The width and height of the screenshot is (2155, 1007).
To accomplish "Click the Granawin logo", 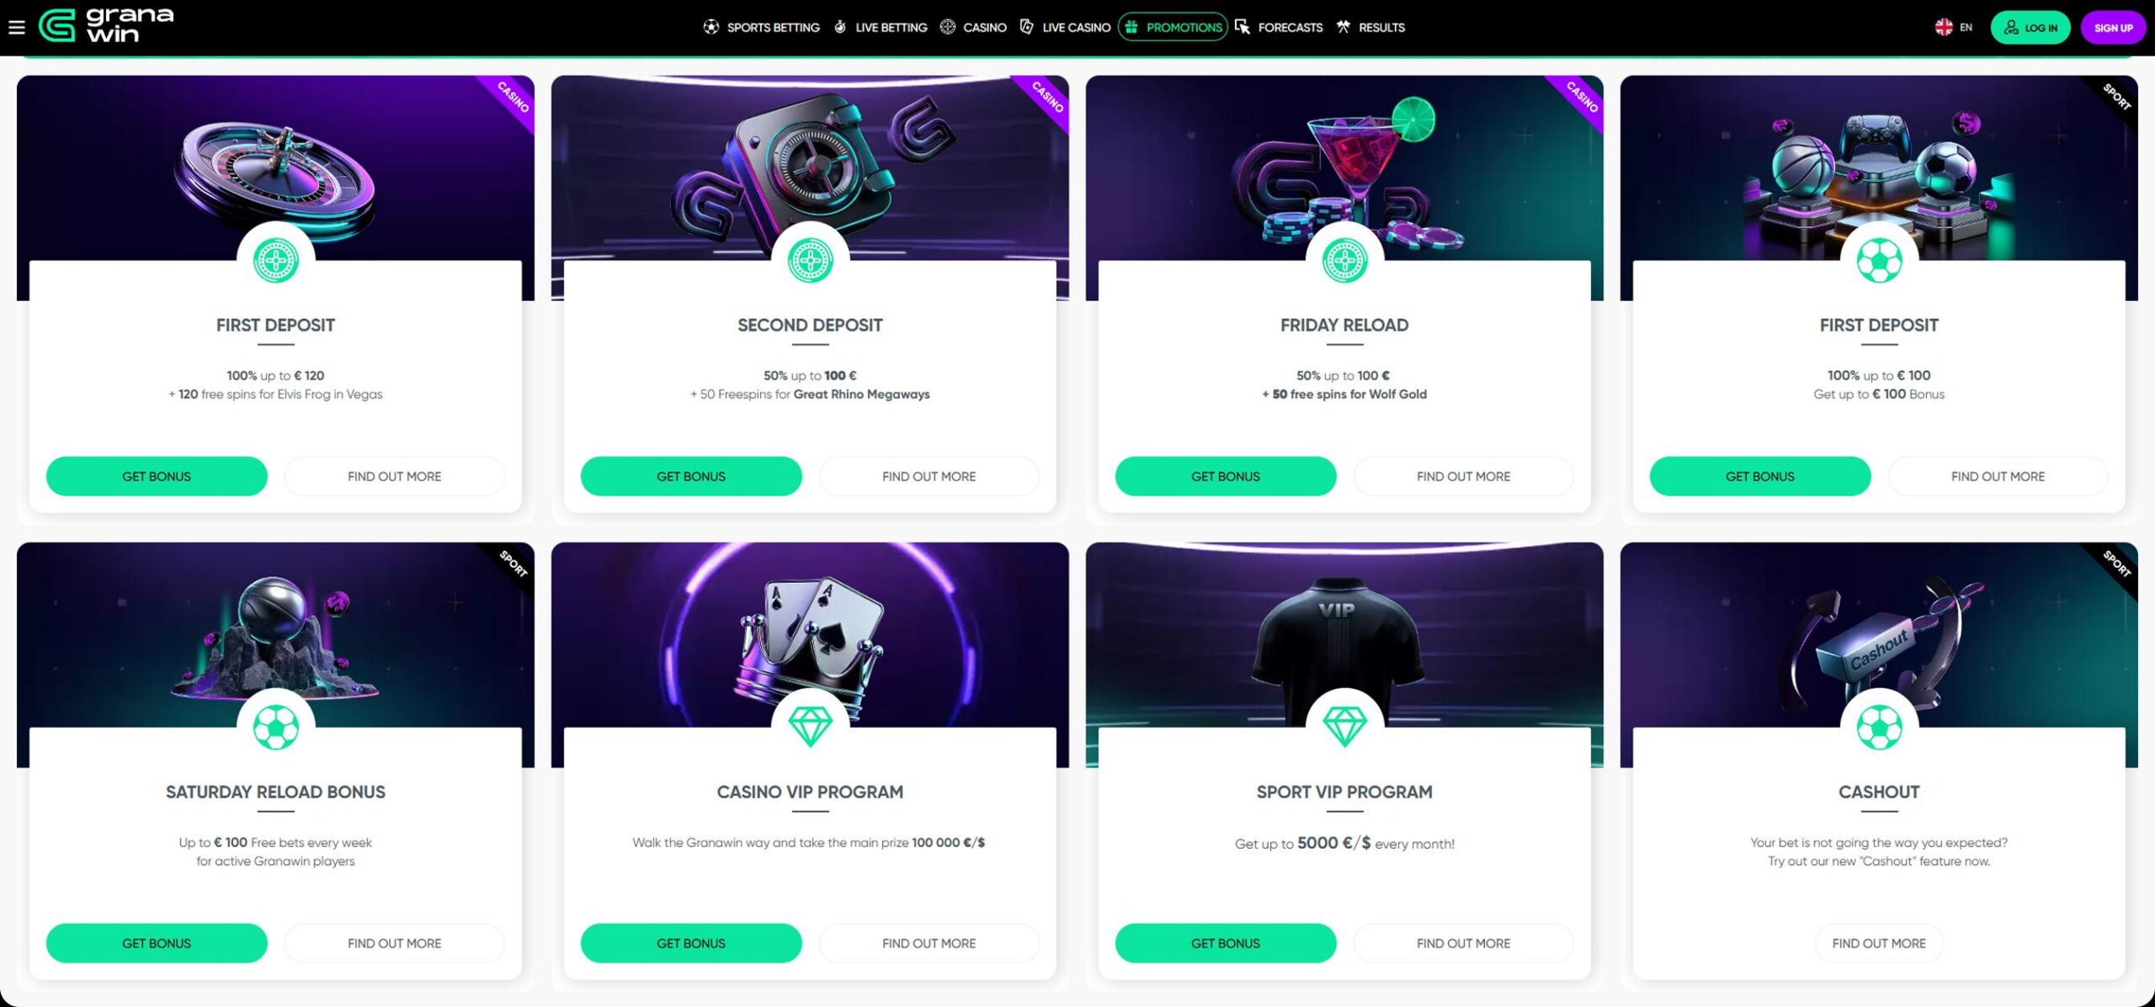I will [x=107, y=25].
